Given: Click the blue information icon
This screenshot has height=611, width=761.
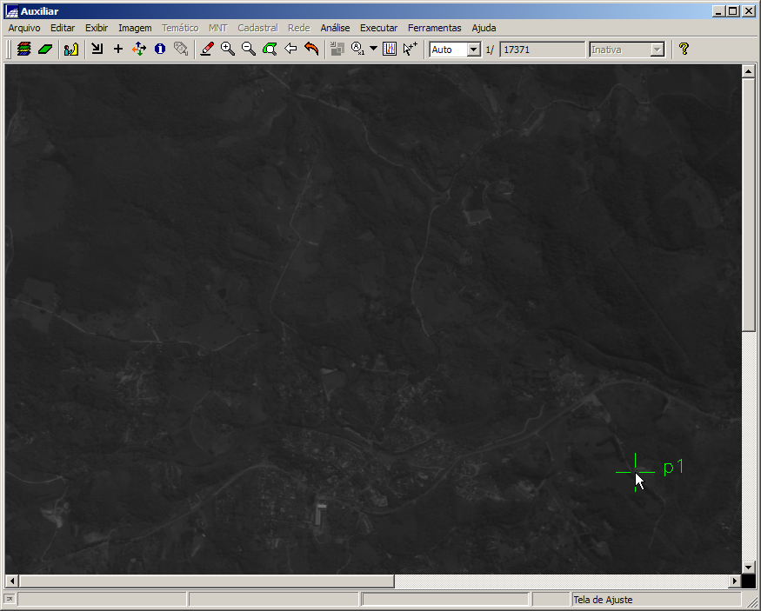Looking at the screenshot, I should [160, 50].
